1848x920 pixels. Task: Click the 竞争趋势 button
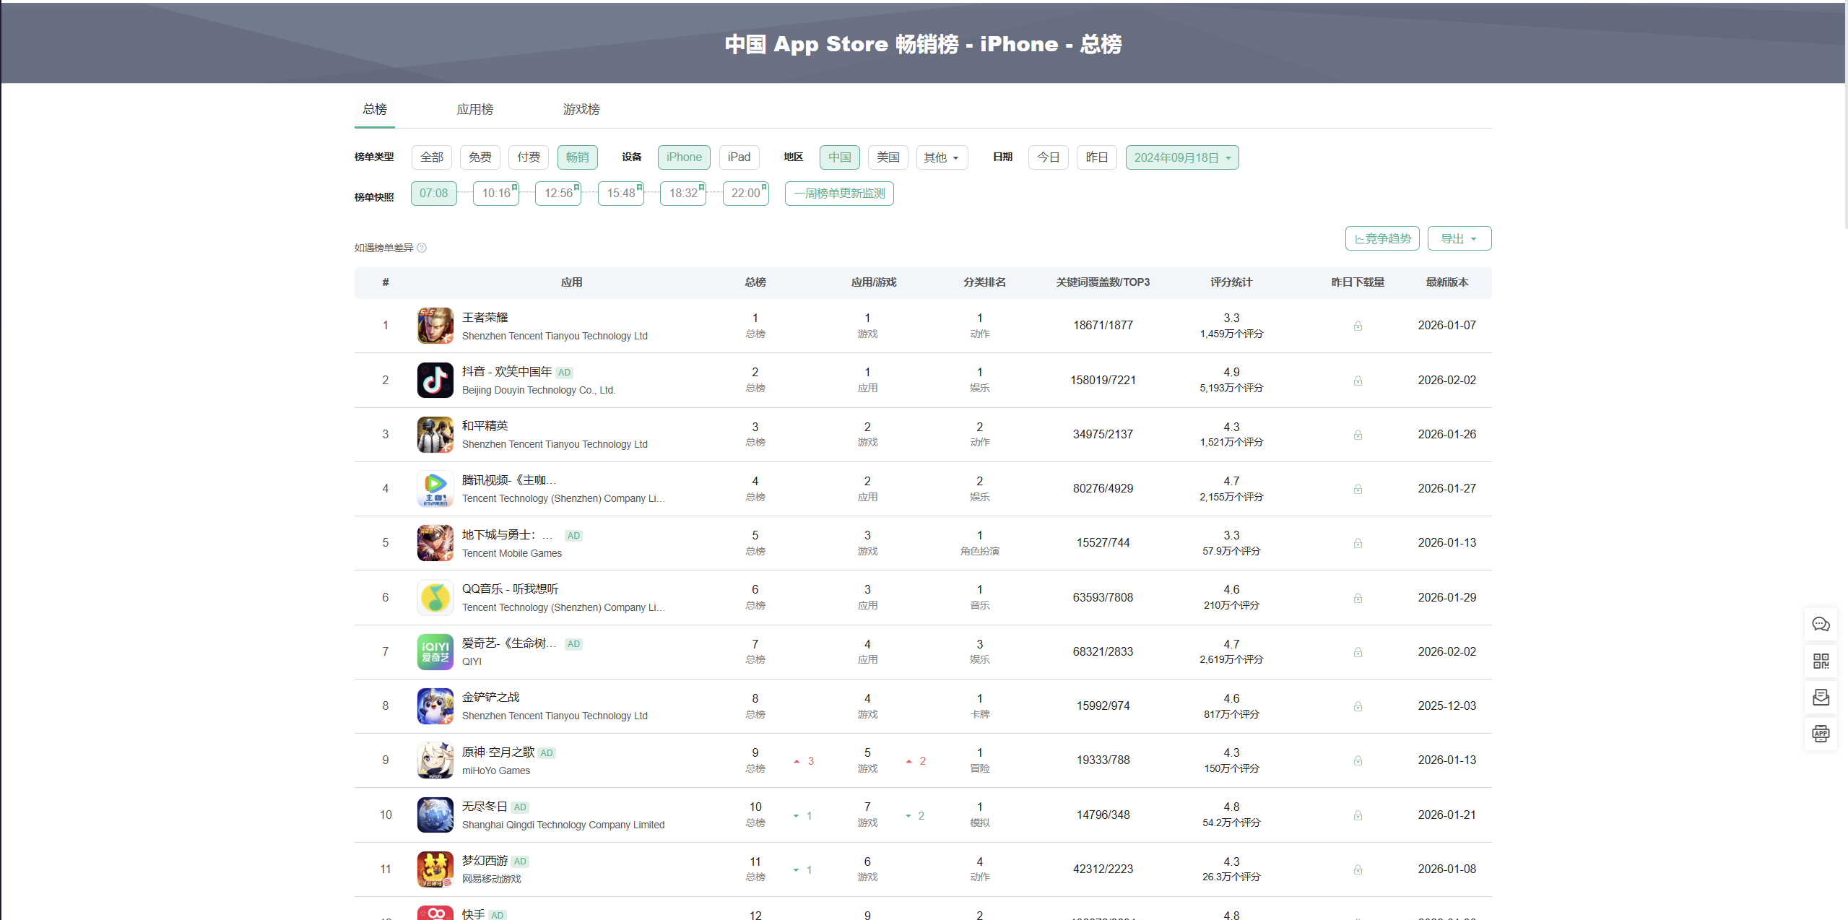point(1381,238)
